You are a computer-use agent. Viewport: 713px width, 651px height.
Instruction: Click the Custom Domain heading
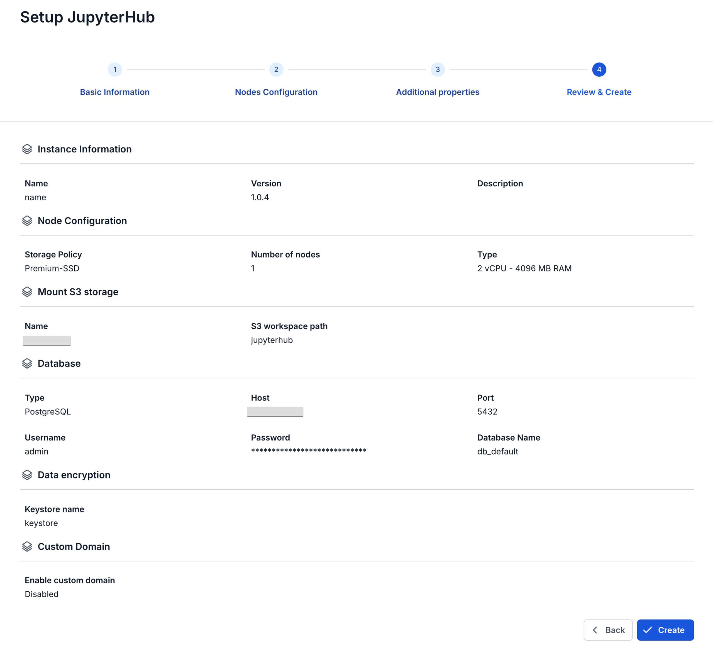tap(74, 546)
